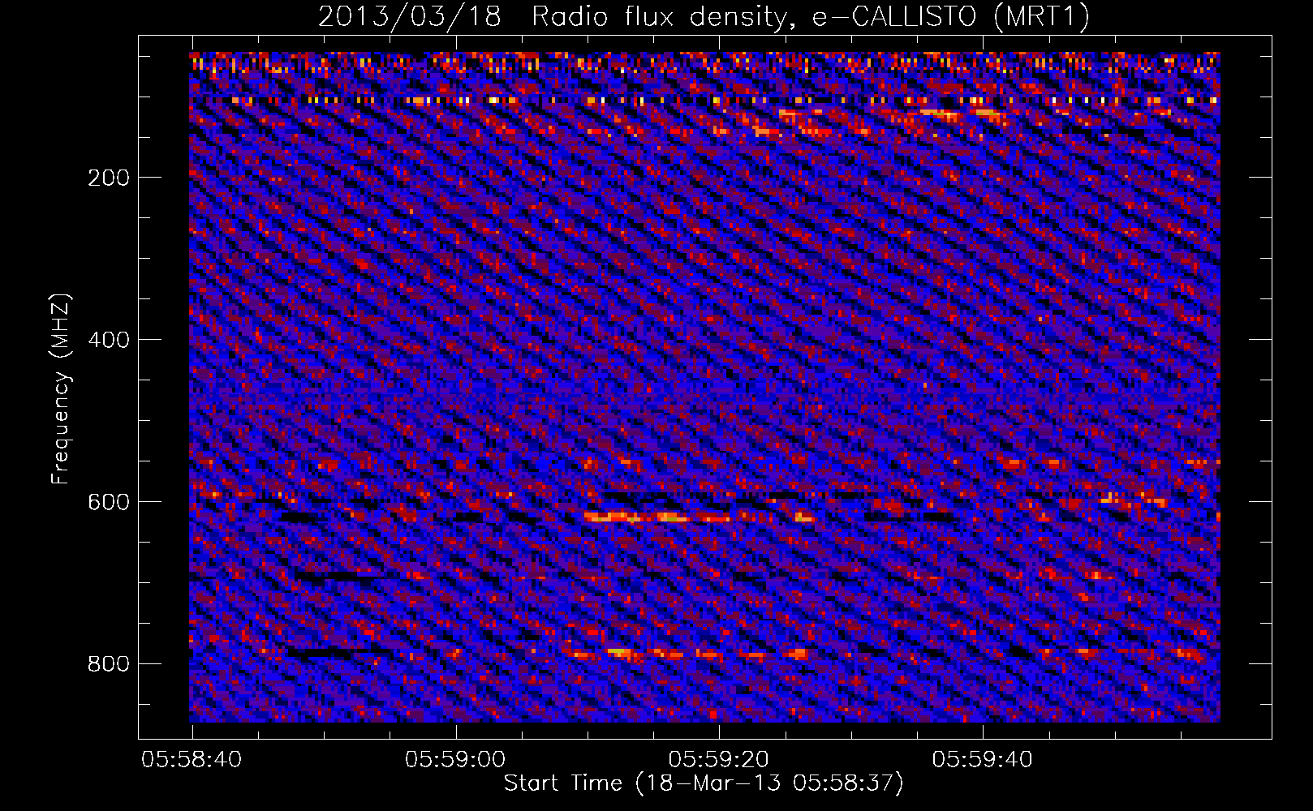Click the 05:59:20 time tick label
This screenshot has height=811, width=1313.
pyautogui.click(x=719, y=760)
